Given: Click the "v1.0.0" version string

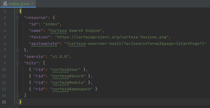Looking at the screenshot, I should 60,57.
